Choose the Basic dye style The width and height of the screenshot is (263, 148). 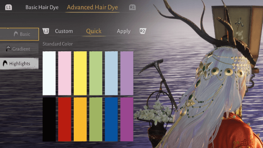pyautogui.click(x=20, y=34)
